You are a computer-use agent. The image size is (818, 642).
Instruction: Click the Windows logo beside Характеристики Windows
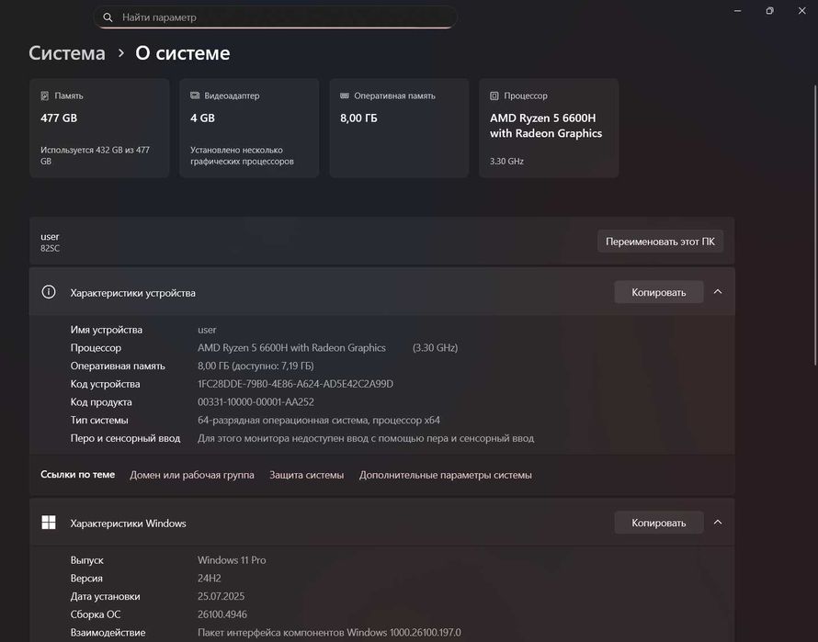tap(49, 523)
